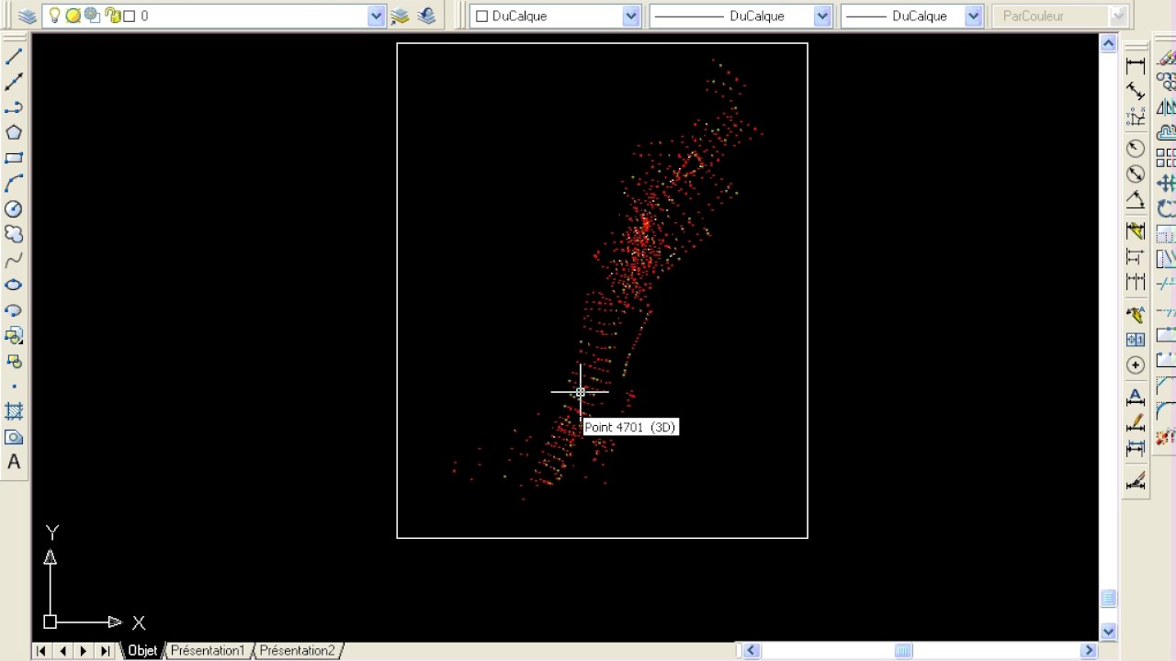Viewport: 1176px width, 661px height.
Task: Click the Layer Previous icon
Action: click(426, 16)
